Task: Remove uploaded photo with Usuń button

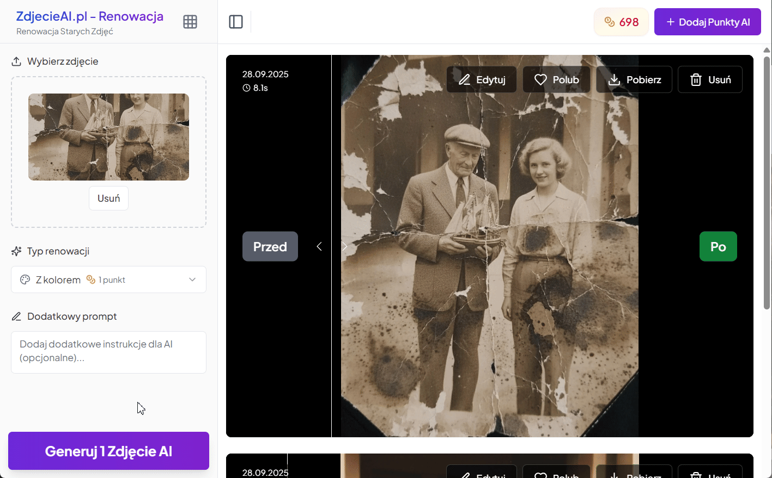Action: (108, 198)
